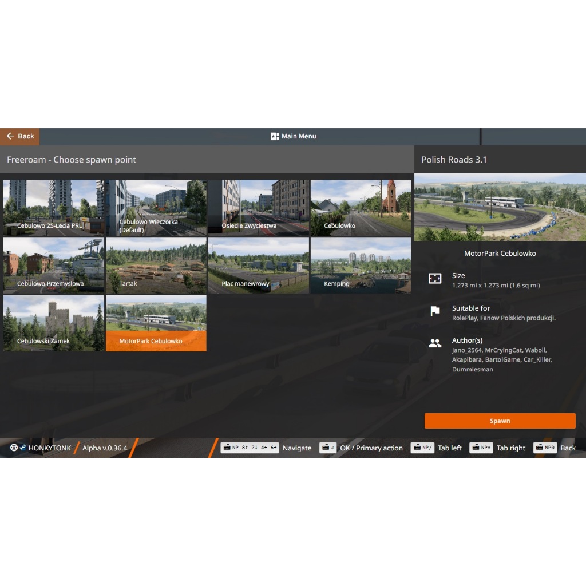This screenshot has width=586, height=586.
Task: Click the authors list starting Jano_2564
Action: [501, 359]
